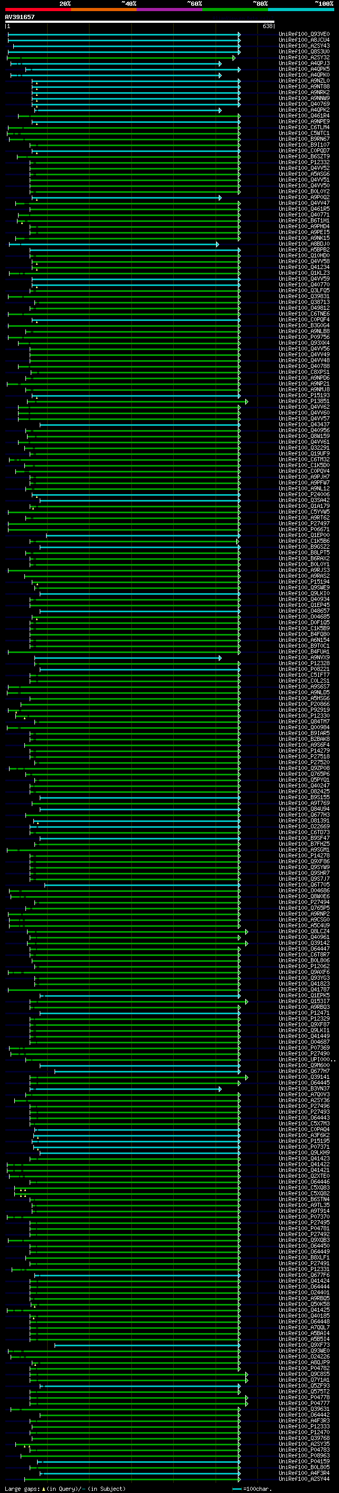339x1493 pixels.
Task: Open hit UniRef100_A4QPJ3
Action: pyautogui.click(x=304, y=63)
